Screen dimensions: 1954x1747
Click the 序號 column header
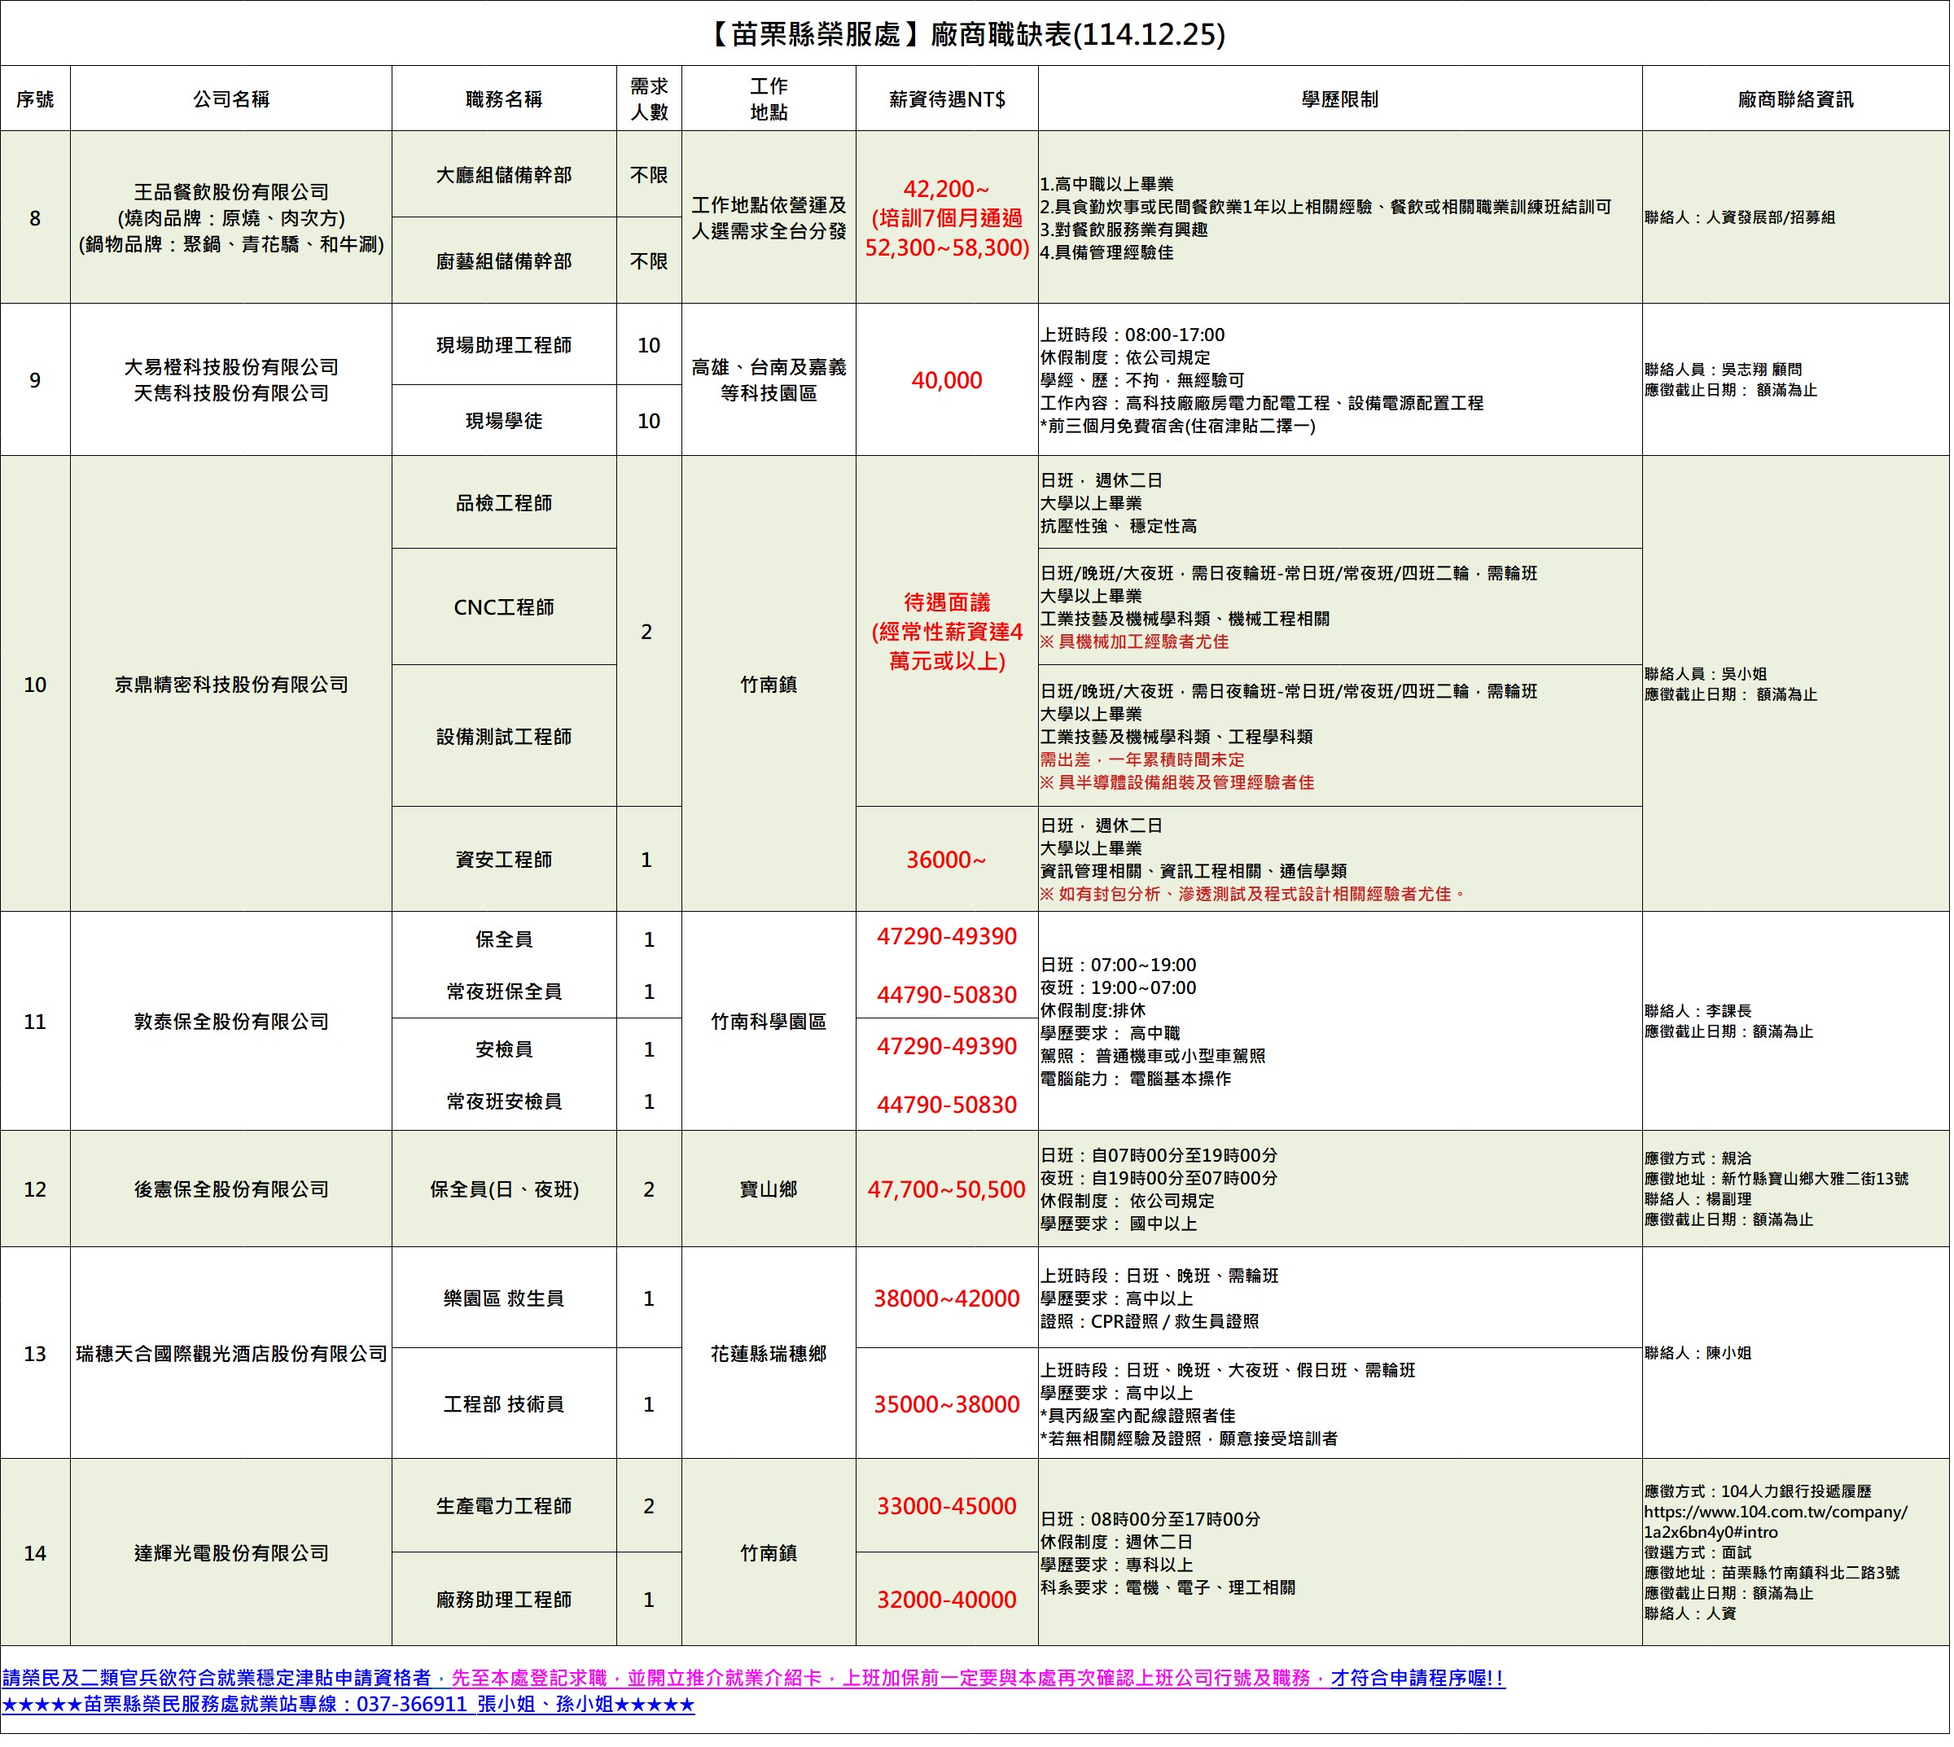[x=34, y=99]
